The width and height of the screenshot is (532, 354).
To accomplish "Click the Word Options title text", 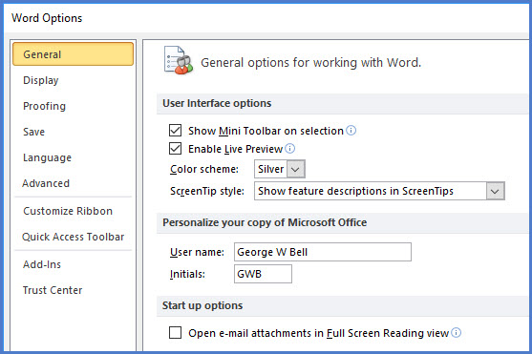I will [x=47, y=18].
